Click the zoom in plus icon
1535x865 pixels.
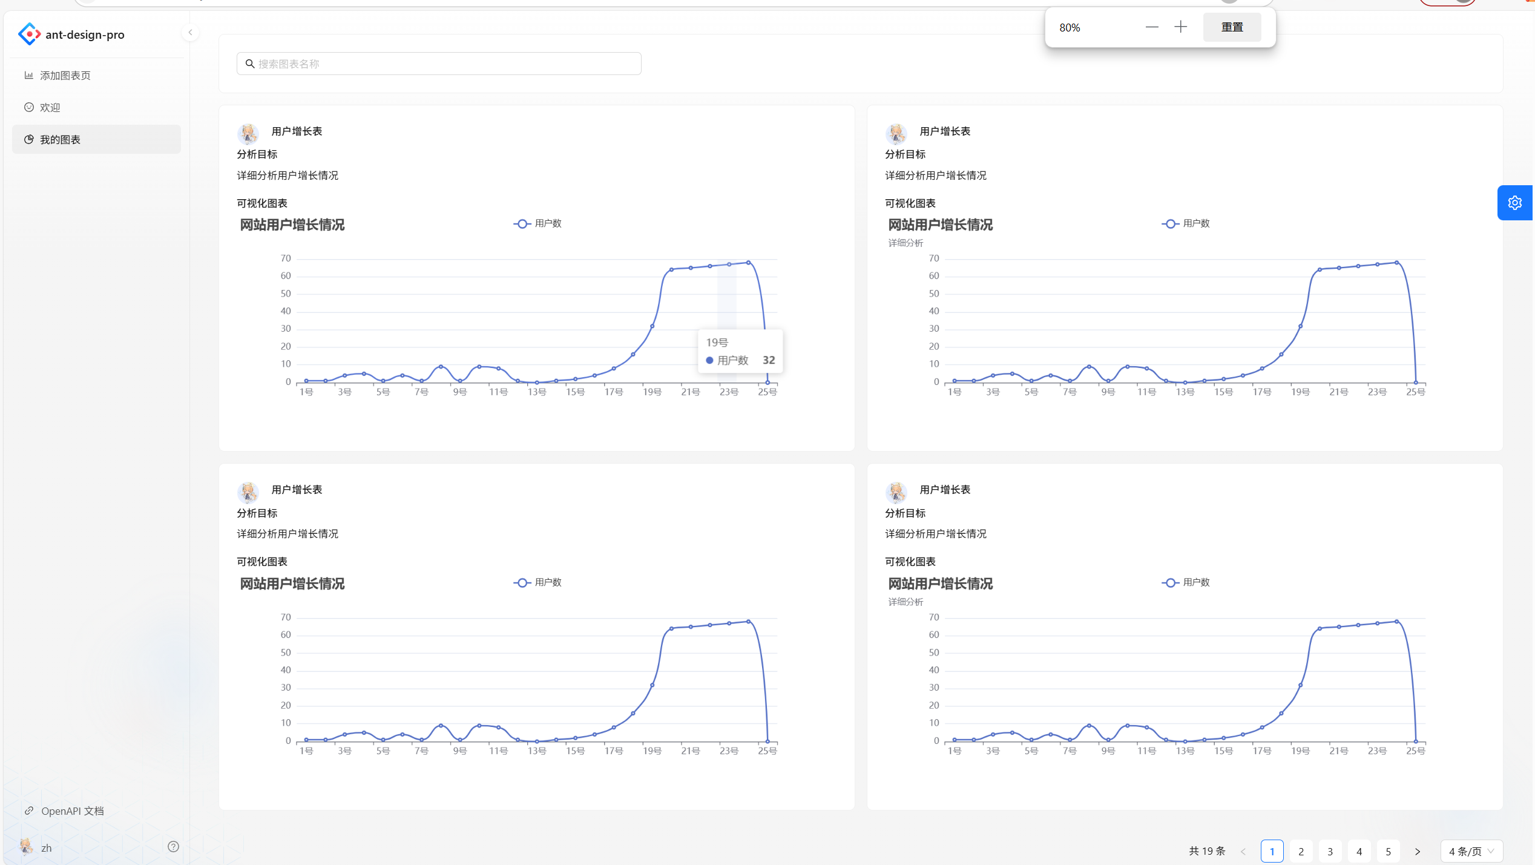[x=1180, y=27]
